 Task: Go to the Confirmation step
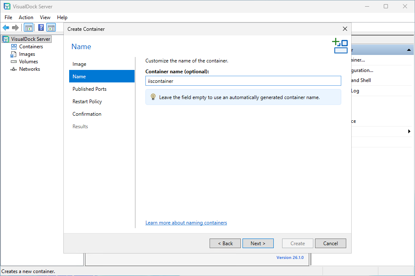click(x=102, y=114)
